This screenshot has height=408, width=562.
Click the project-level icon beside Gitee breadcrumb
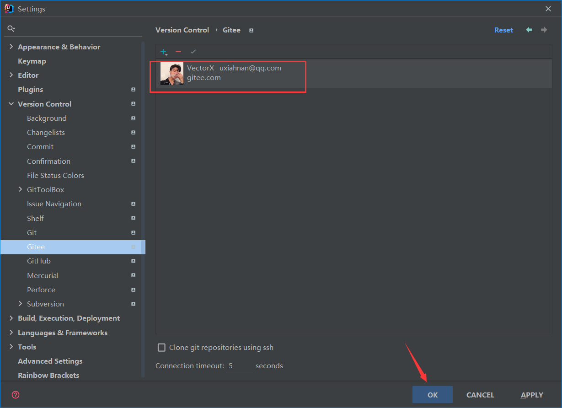[x=251, y=30]
